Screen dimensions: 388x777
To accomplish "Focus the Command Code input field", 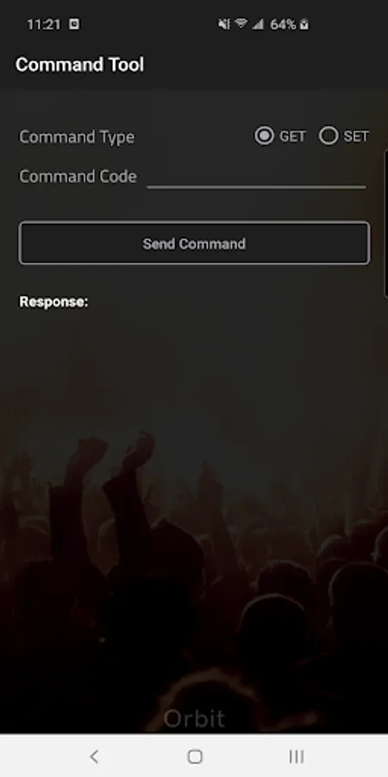I will [256, 177].
